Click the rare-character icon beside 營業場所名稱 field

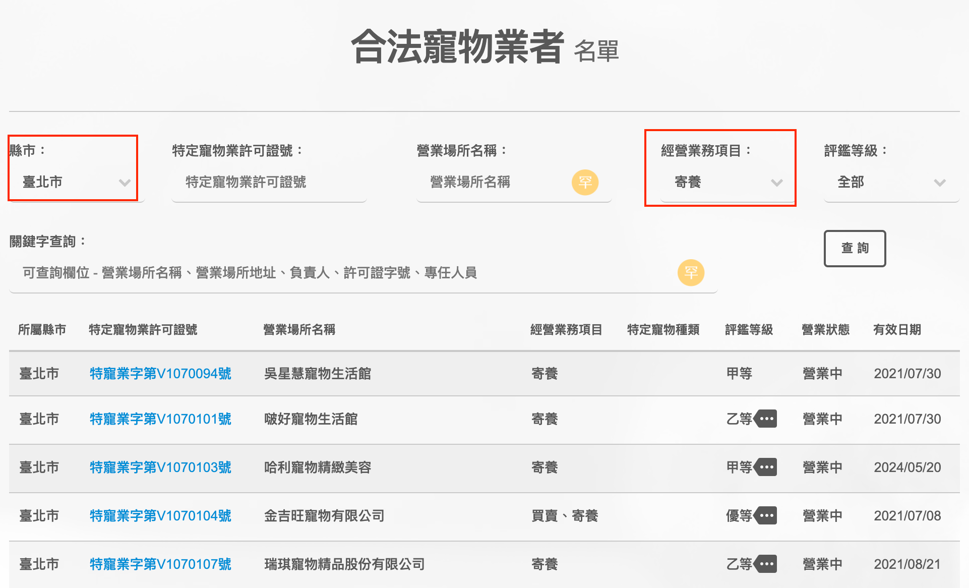[585, 182]
